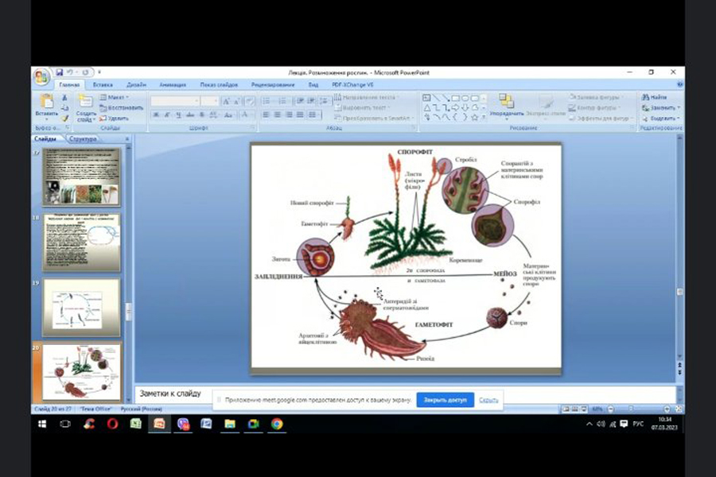Open Google Chrome from the taskbar

(x=276, y=424)
